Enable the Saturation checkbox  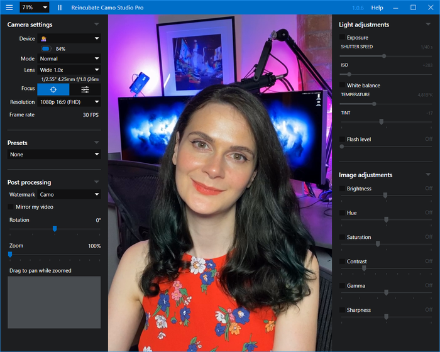pyautogui.click(x=342, y=237)
